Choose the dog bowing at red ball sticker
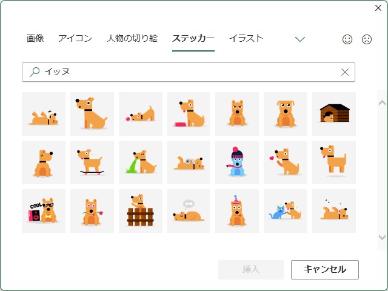The height and width of the screenshot is (291, 388). pyautogui.click(x=141, y=114)
